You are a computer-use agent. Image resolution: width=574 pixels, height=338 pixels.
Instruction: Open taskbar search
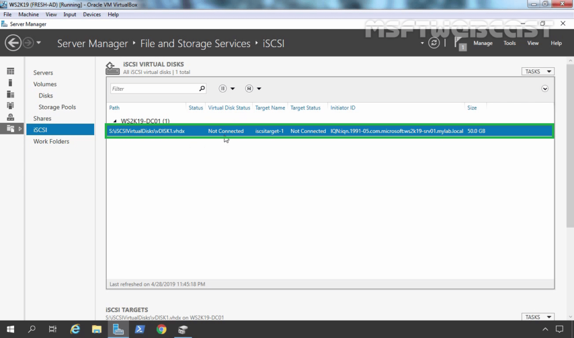pyautogui.click(x=32, y=329)
